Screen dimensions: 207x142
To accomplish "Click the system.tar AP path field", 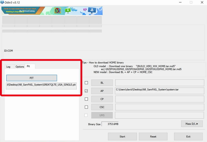I will 159,91.
